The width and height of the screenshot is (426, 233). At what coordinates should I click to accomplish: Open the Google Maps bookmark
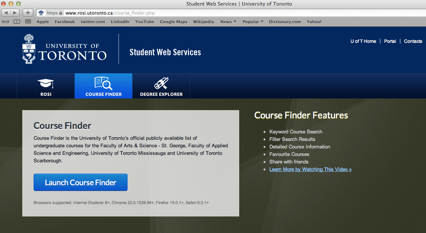tap(174, 22)
